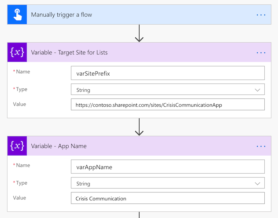
Task: Click the Name label in App Name card
Action: [x=22, y=165]
